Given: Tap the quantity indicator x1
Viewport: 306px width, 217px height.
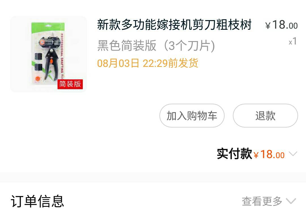Looking at the screenshot, I should 293,41.
